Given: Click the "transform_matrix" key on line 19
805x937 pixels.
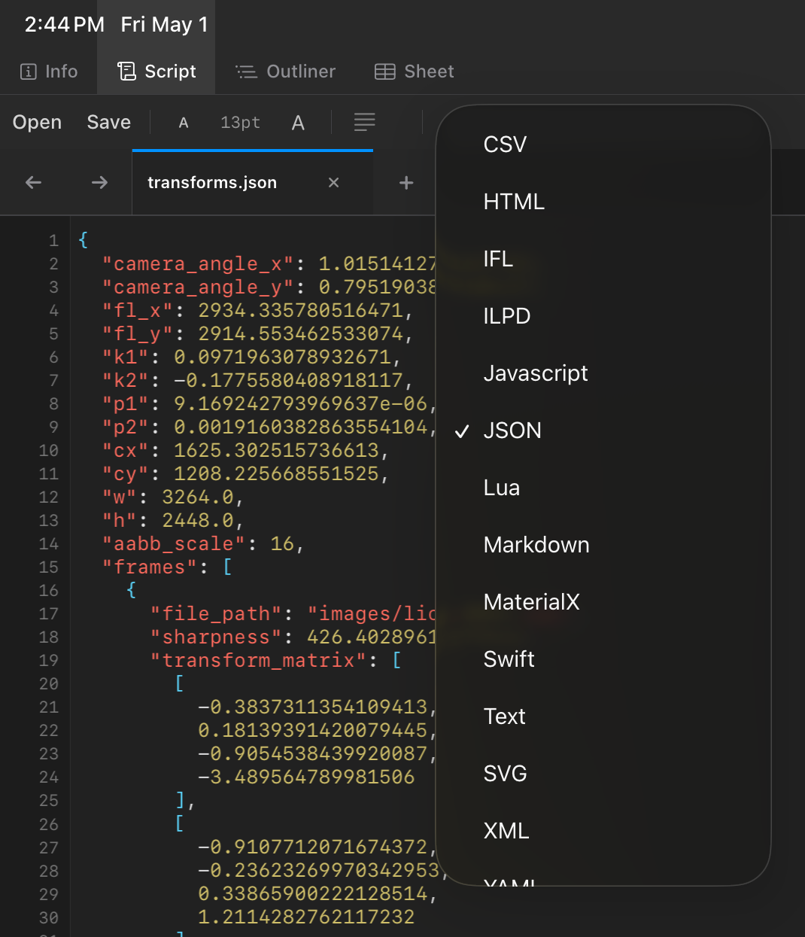Looking at the screenshot, I should [x=258, y=661].
